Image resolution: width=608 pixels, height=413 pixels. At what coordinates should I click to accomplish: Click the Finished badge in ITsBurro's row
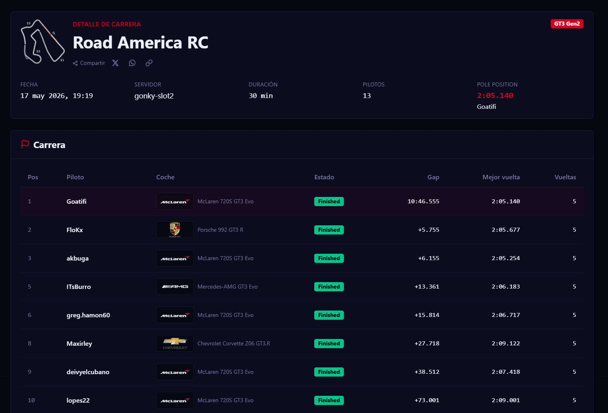pos(329,287)
